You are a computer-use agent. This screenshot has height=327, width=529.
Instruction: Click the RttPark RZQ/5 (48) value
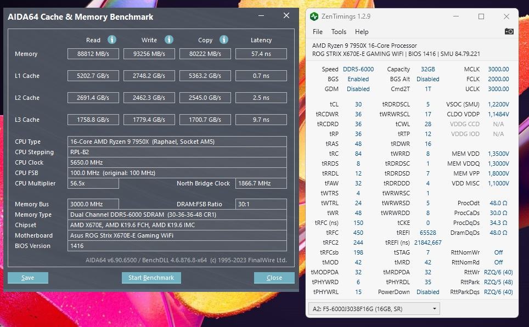click(498, 282)
